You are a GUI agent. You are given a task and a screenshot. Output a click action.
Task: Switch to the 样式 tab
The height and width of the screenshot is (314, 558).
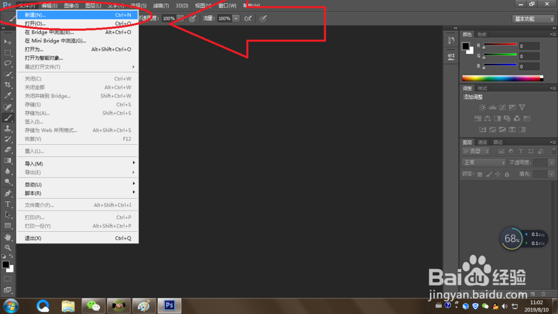482,88
